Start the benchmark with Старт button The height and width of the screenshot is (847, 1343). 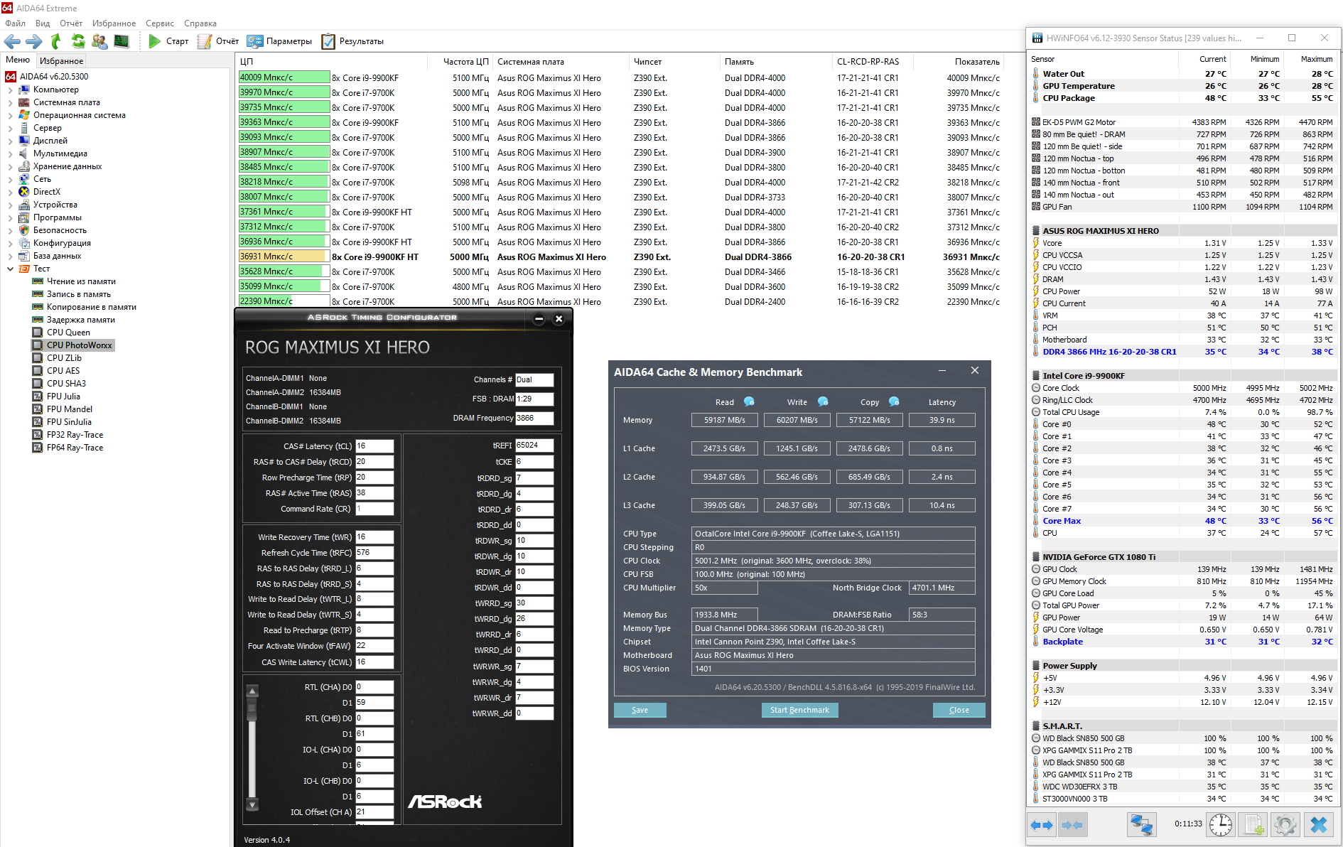[x=168, y=41]
